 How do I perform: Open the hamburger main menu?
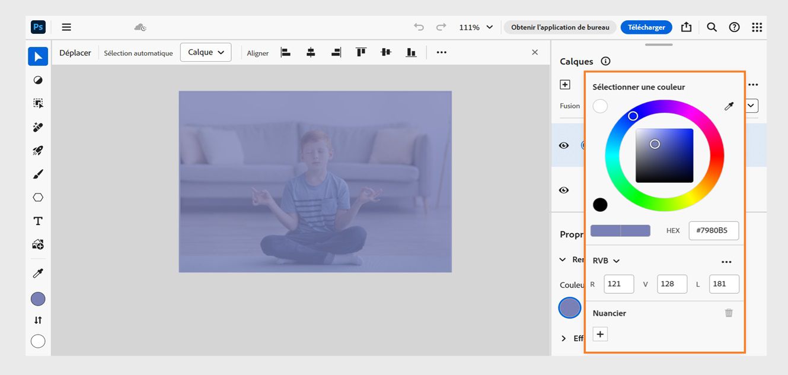coord(66,27)
